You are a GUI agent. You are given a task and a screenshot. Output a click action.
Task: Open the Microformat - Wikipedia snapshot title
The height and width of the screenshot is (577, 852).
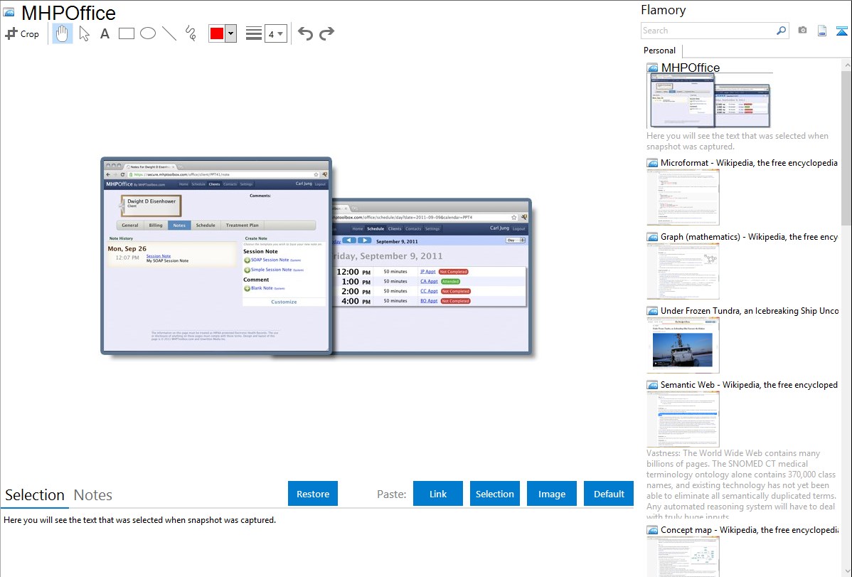(x=749, y=163)
